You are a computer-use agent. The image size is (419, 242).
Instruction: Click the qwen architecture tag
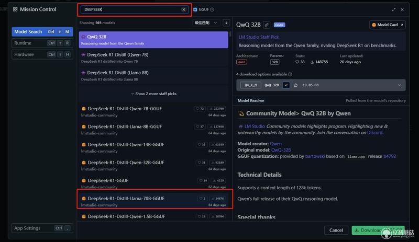[241, 62]
